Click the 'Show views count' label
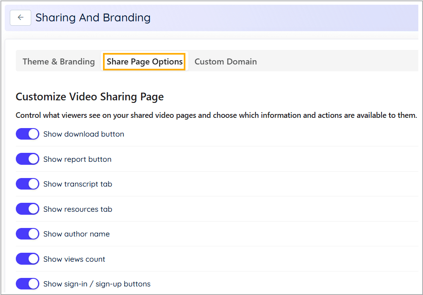 74,259
